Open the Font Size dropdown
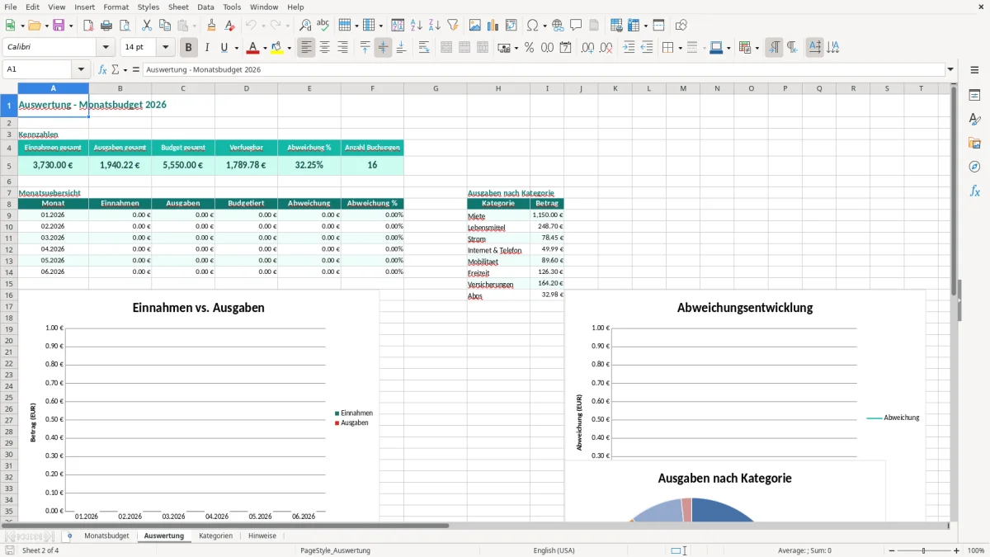This screenshot has width=990, height=557. click(165, 48)
